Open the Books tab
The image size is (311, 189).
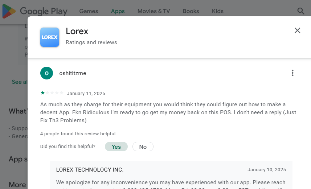pos(191,11)
